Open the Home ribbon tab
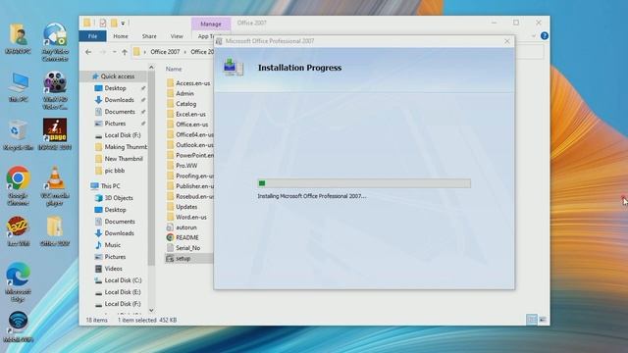Image resolution: width=628 pixels, height=353 pixels. [x=121, y=36]
